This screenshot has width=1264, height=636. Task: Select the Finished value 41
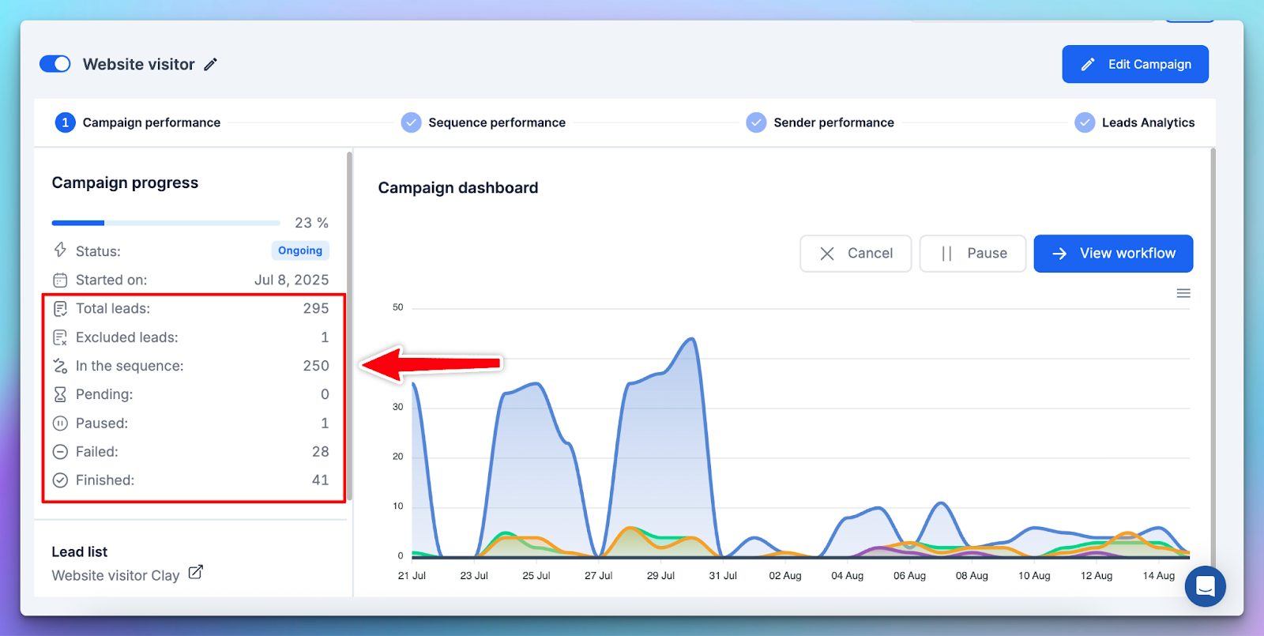320,480
